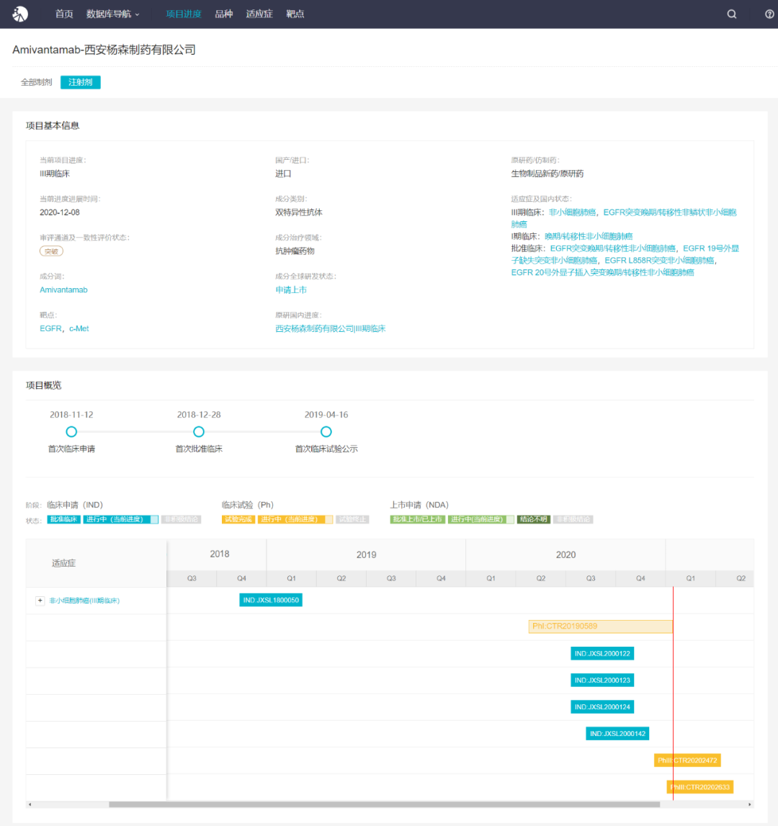Open the 数据库导航 dropdown menu
The width and height of the screenshot is (778, 826).
click(x=112, y=14)
